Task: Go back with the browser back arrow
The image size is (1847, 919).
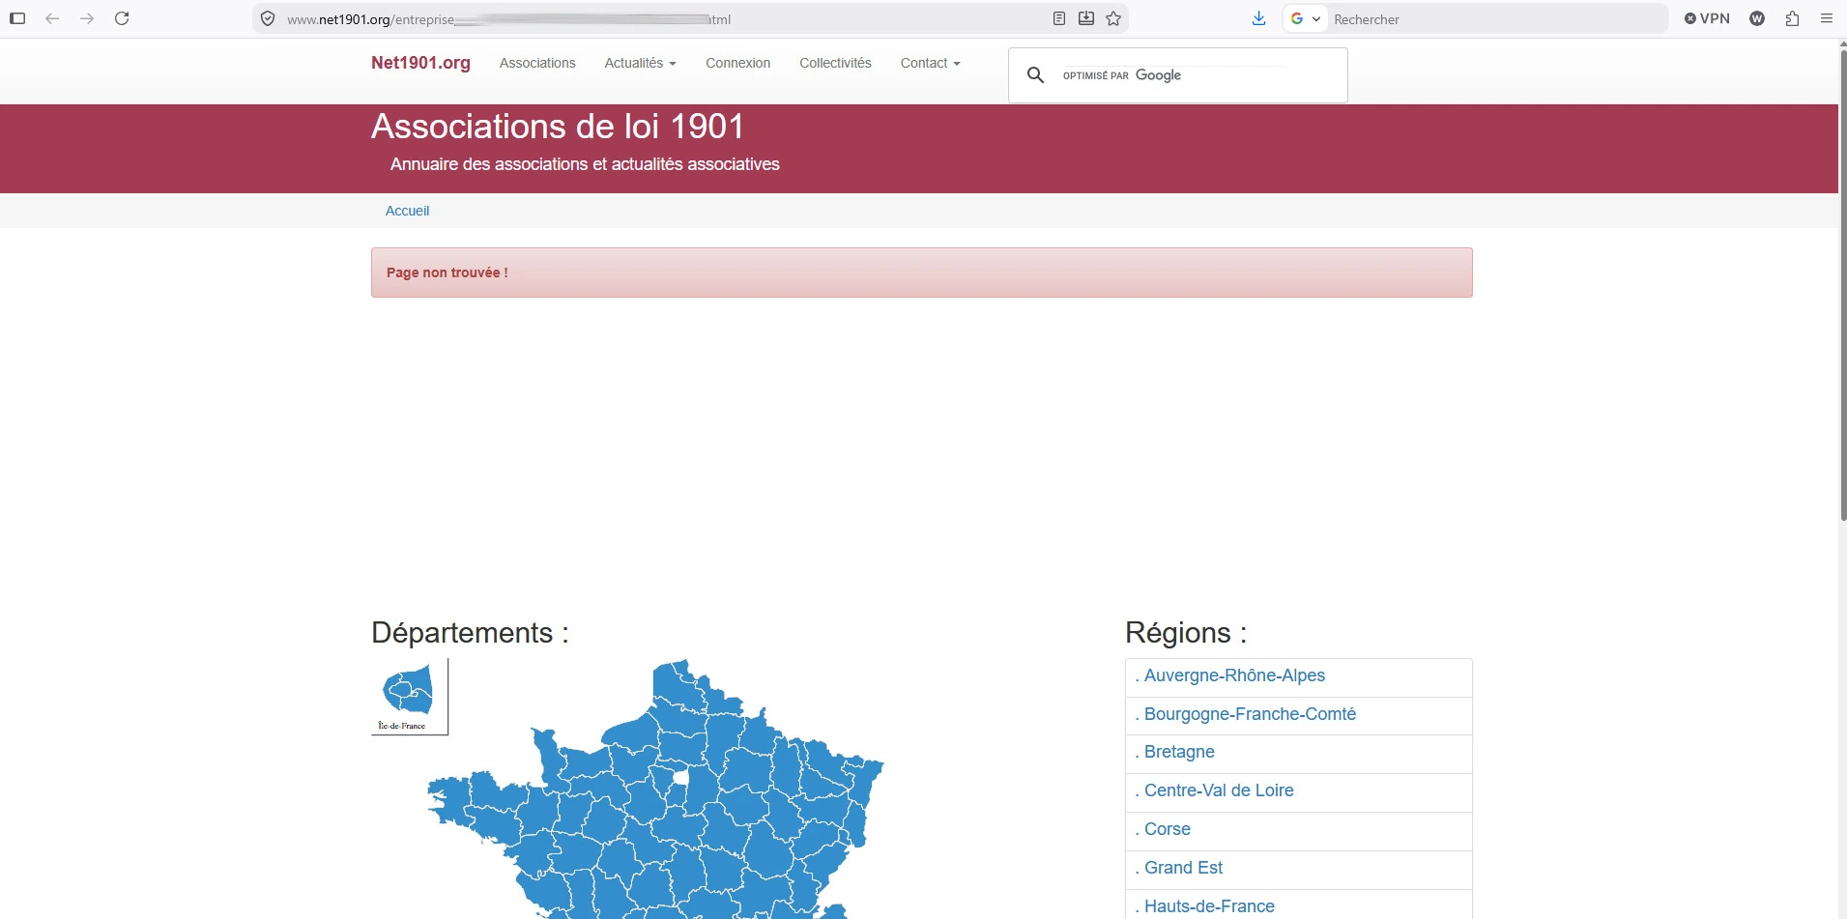Action: [x=52, y=18]
